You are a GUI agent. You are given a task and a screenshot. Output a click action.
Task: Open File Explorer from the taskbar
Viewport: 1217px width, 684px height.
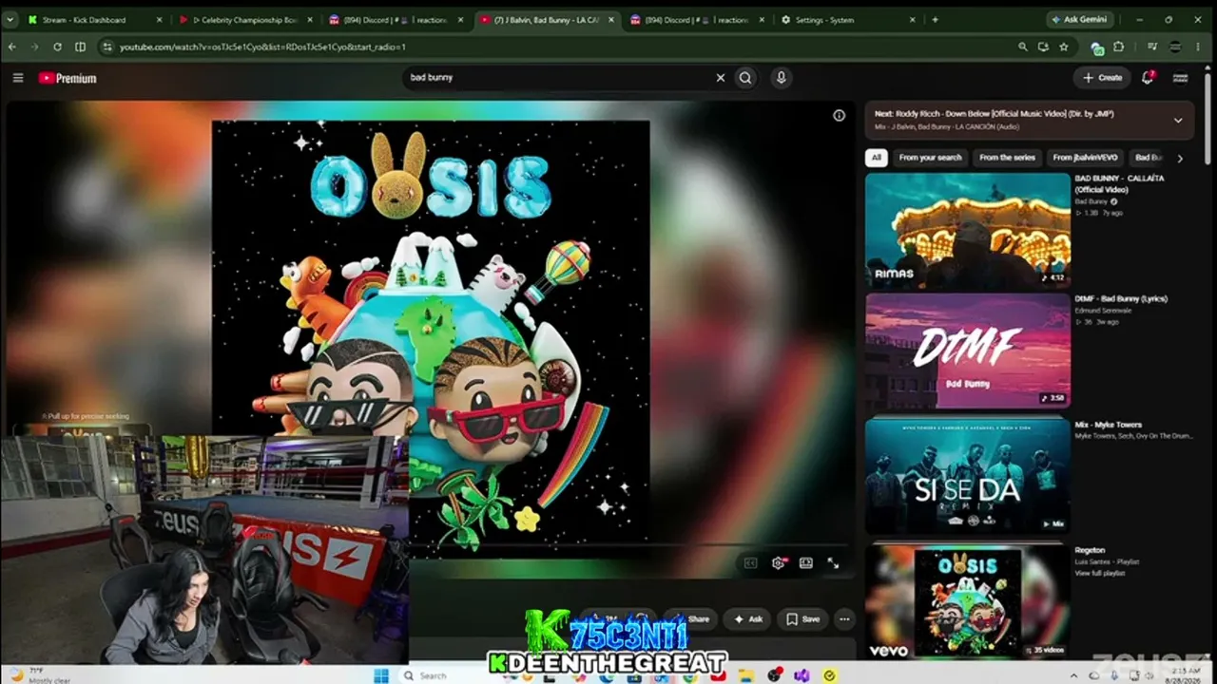[x=746, y=675]
